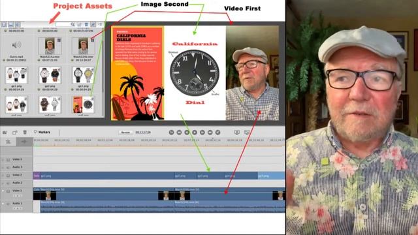Select the purple title clip on Video 2
418x235 pixels.
click(37, 176)
